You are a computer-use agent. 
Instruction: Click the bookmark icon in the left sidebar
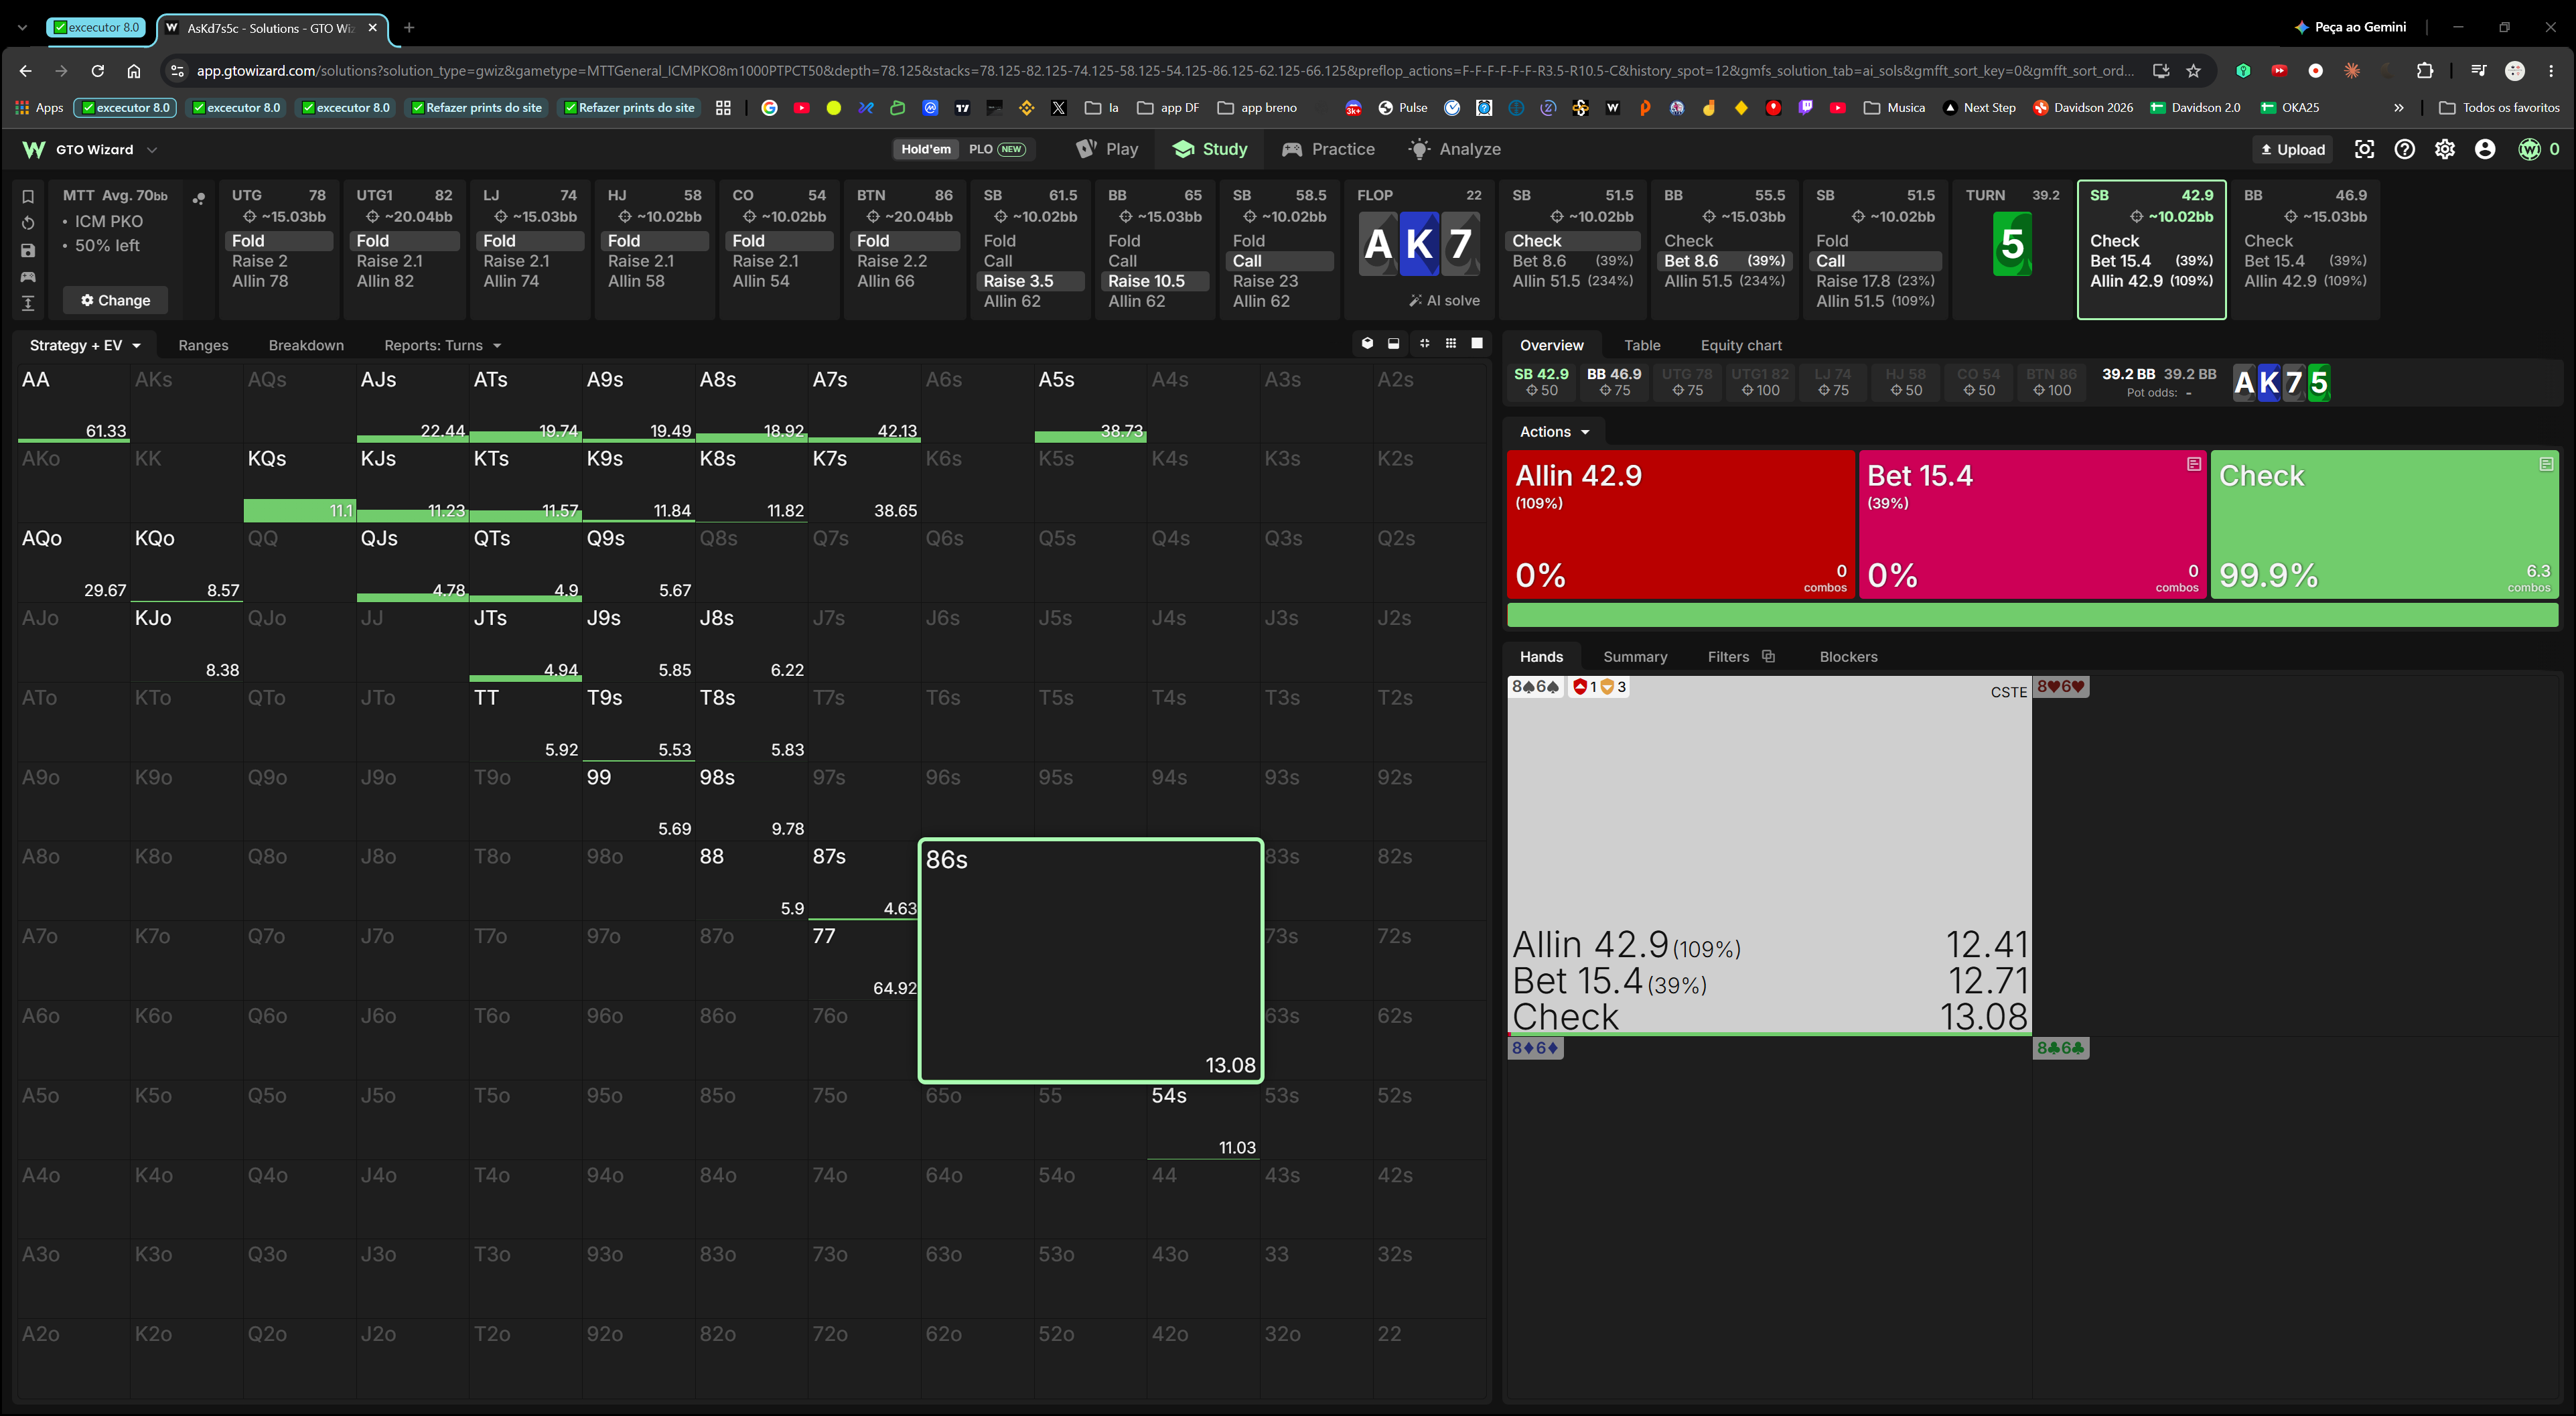[x=28, y=196]
